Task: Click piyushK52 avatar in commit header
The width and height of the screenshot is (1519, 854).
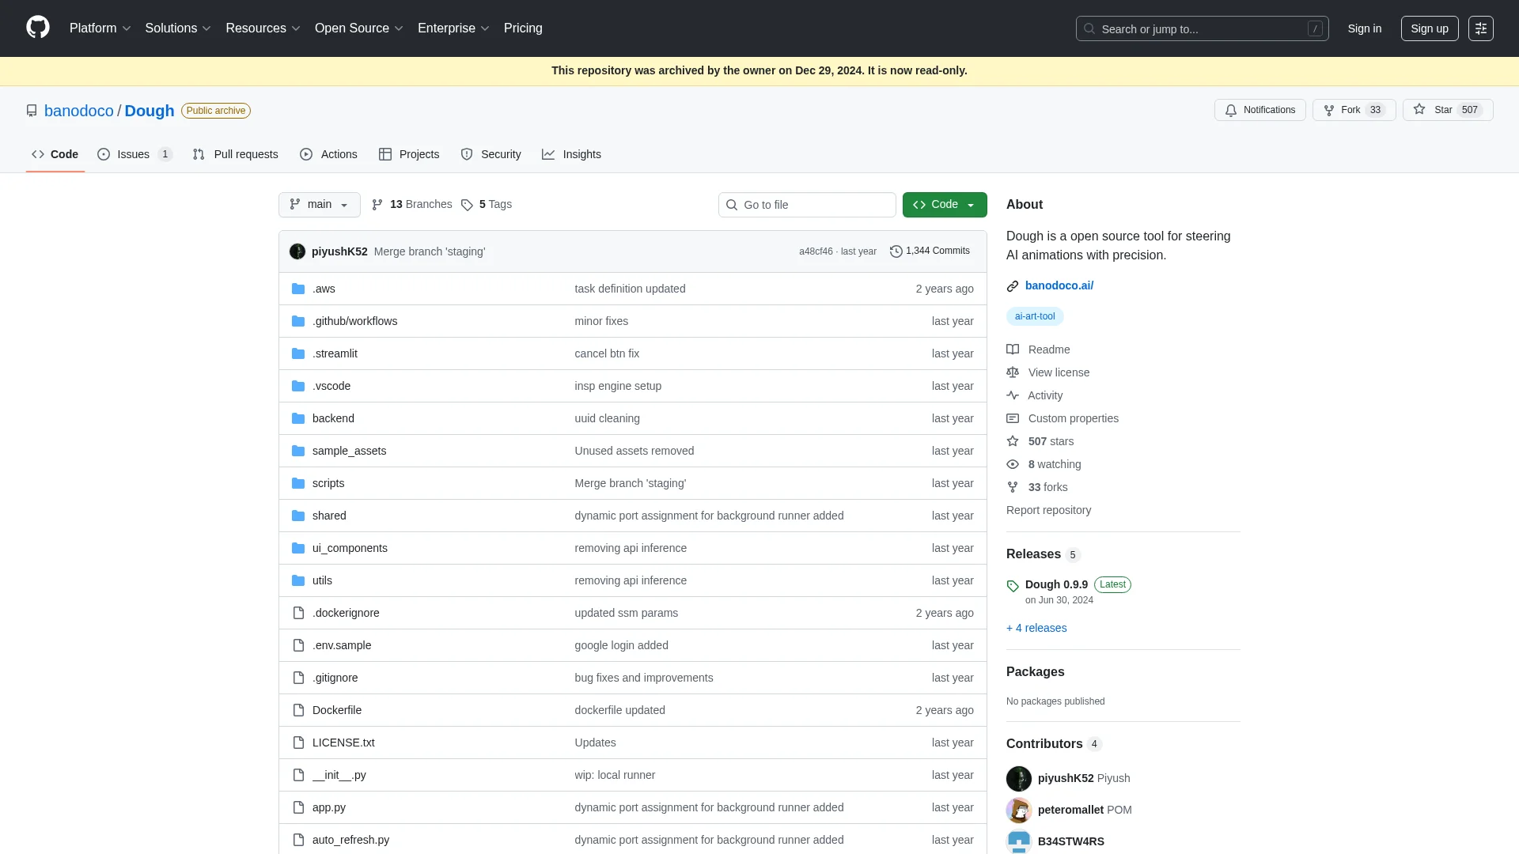Action: pyautogui.click(x=297, y=251)
